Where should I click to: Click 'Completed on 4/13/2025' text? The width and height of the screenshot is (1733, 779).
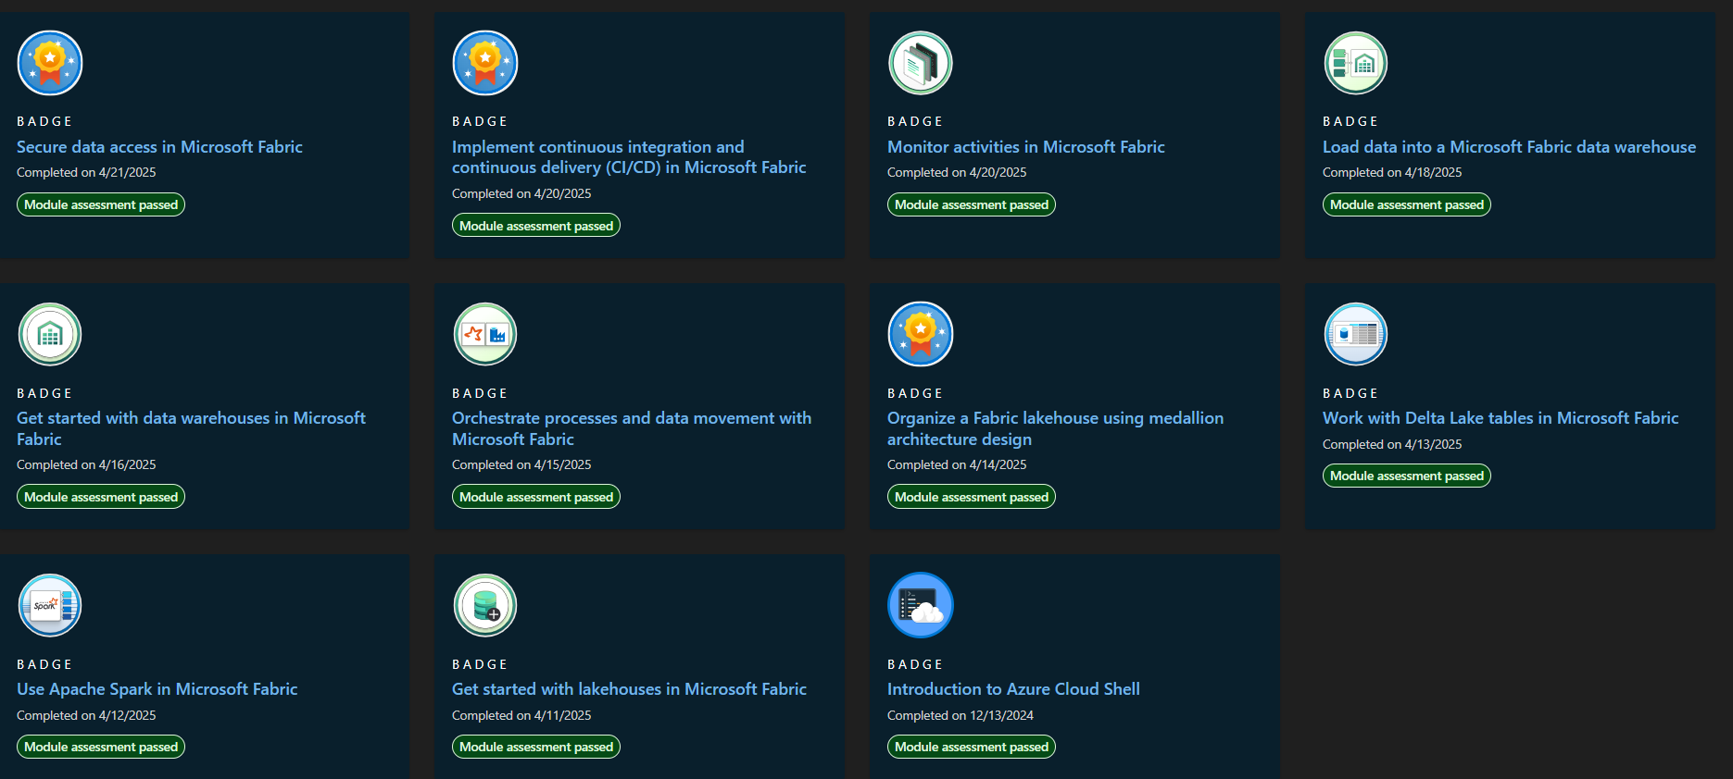coord(1392,444)
